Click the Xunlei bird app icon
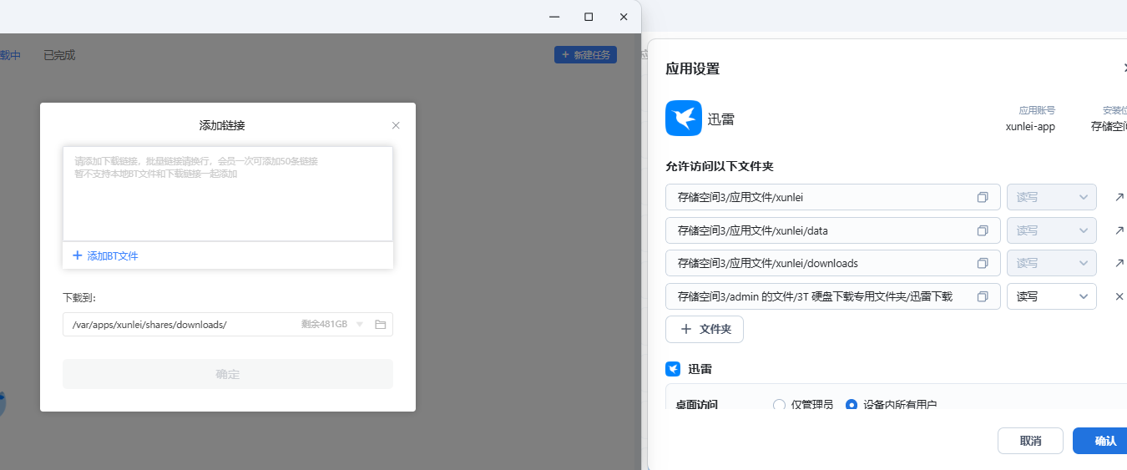 pos(683,119)
